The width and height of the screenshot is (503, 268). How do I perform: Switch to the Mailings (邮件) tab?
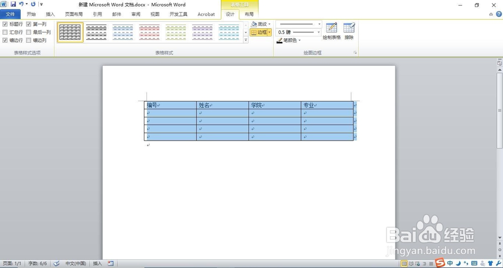[x=117, y=14]
